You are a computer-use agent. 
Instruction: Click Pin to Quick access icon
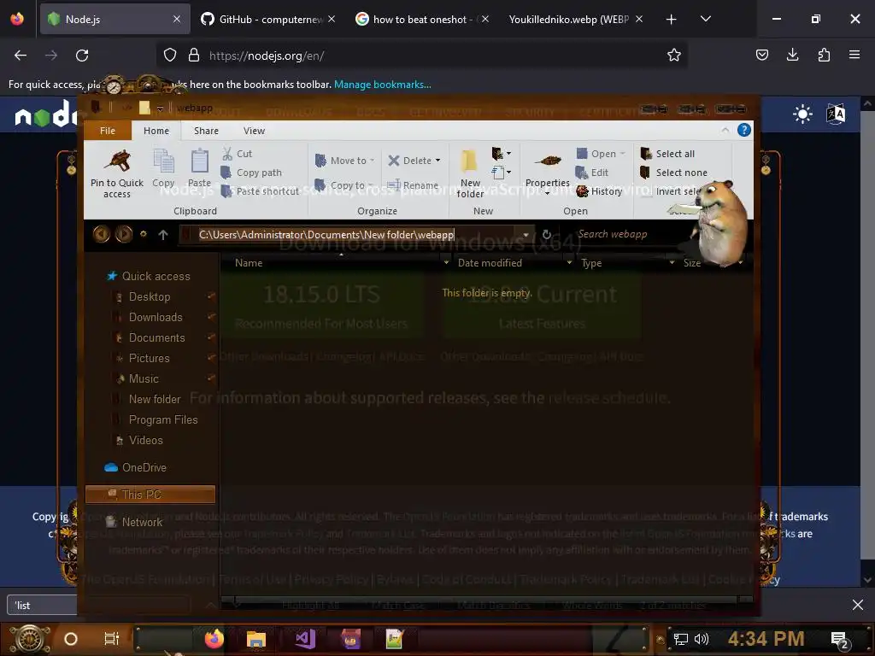click(118, 161)
